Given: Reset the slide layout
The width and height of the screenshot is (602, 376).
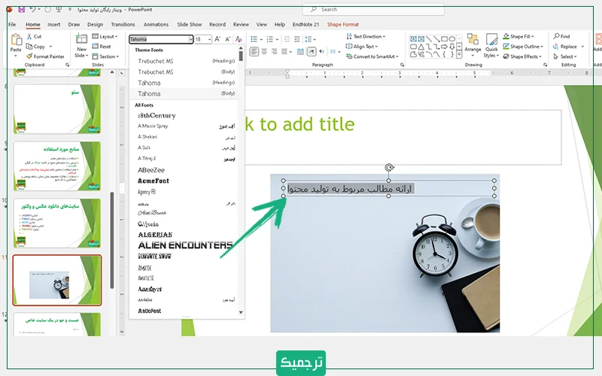Looking at the screenshot, I should [x=102, y=47].
